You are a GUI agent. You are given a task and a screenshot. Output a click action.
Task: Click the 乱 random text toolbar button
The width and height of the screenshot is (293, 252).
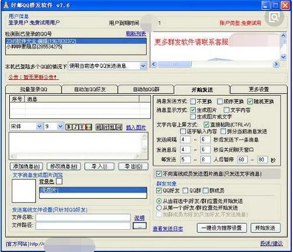click(112, 127)
